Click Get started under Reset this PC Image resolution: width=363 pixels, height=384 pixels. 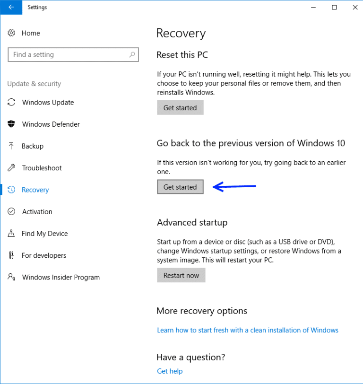180,107
